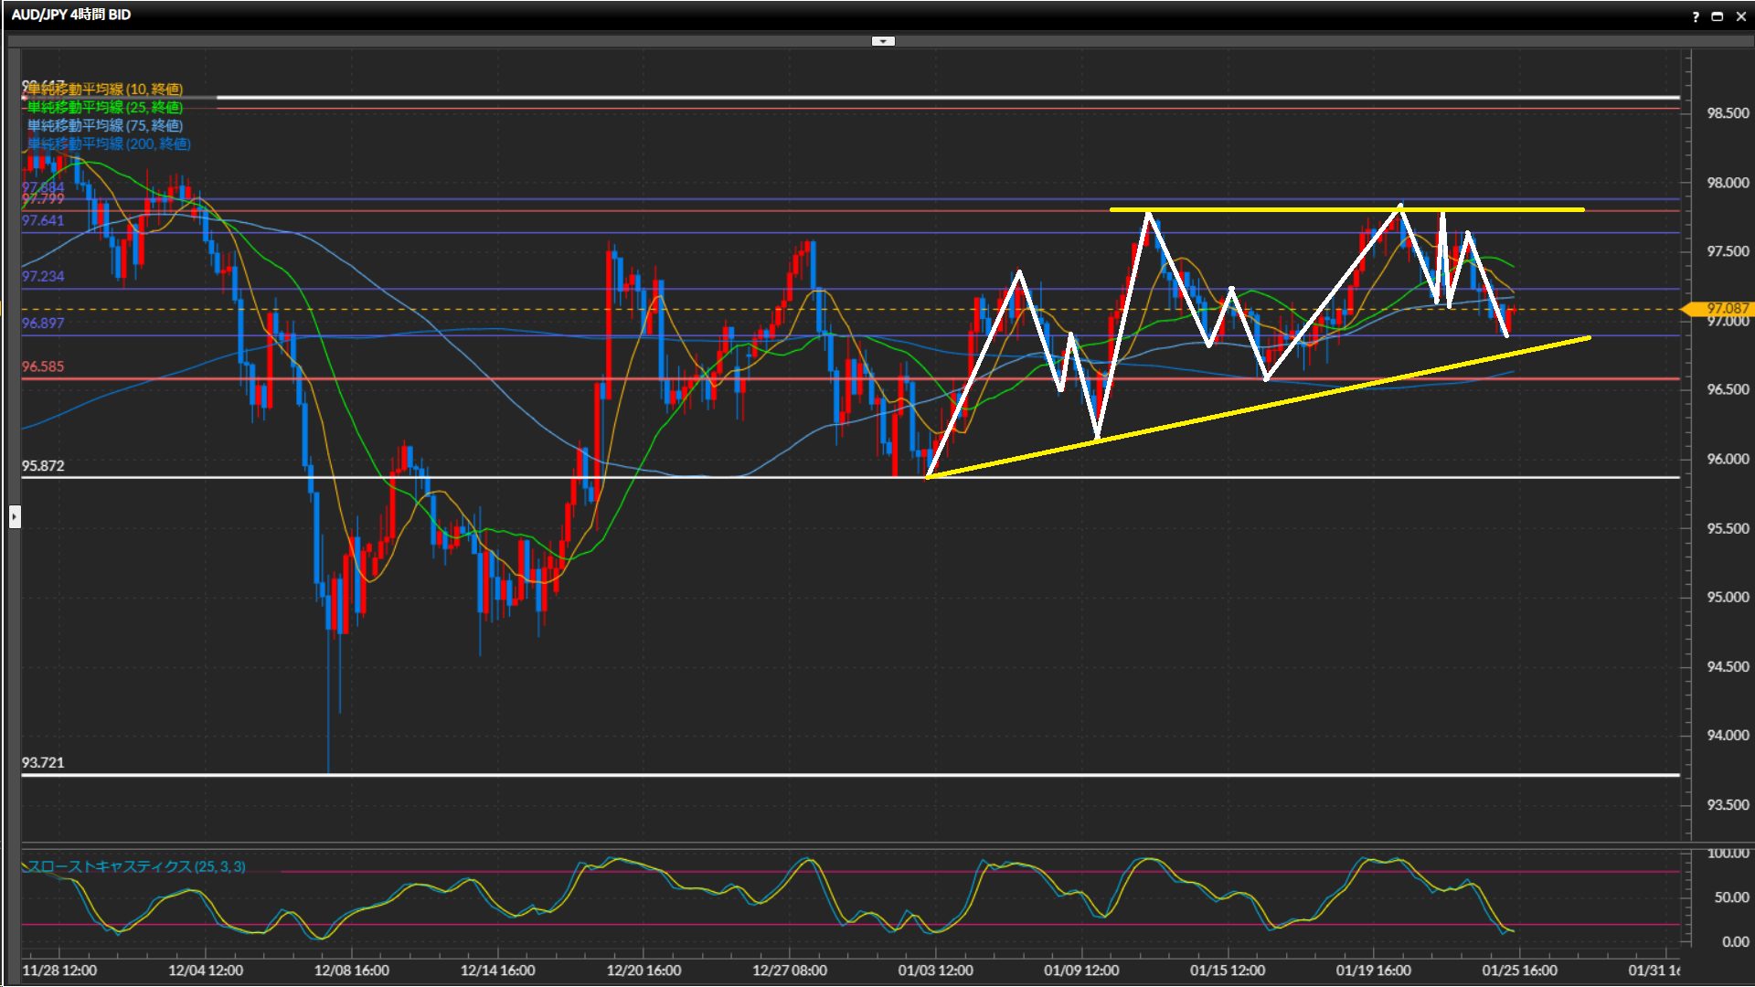Viewport: 1755px width, 987px height.
Task: Select the 単純移動平均線 (200, 終値) indicator label
Action: coord(108,143)
